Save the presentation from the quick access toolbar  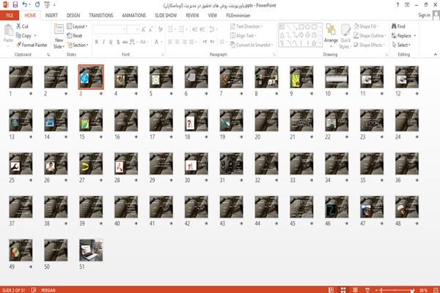[x=15, y=5]
